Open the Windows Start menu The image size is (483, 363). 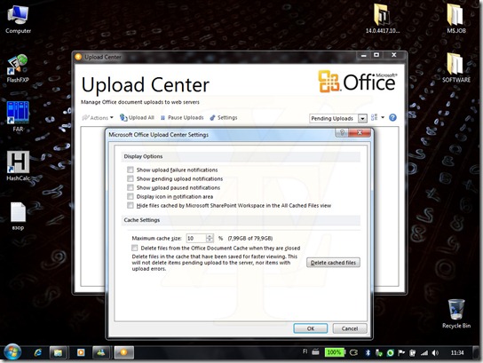pyautogui.click(x=12, y=352)
